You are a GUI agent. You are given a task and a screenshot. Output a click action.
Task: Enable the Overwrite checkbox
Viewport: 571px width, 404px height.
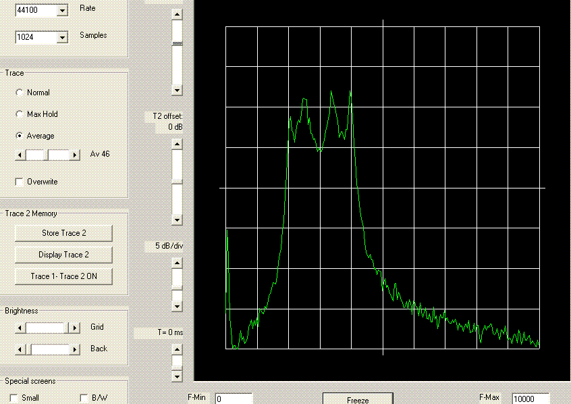pos(20,182)
